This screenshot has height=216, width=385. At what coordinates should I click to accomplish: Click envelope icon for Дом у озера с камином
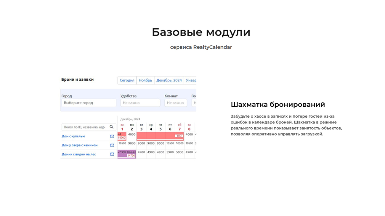[x=112, y=145]
